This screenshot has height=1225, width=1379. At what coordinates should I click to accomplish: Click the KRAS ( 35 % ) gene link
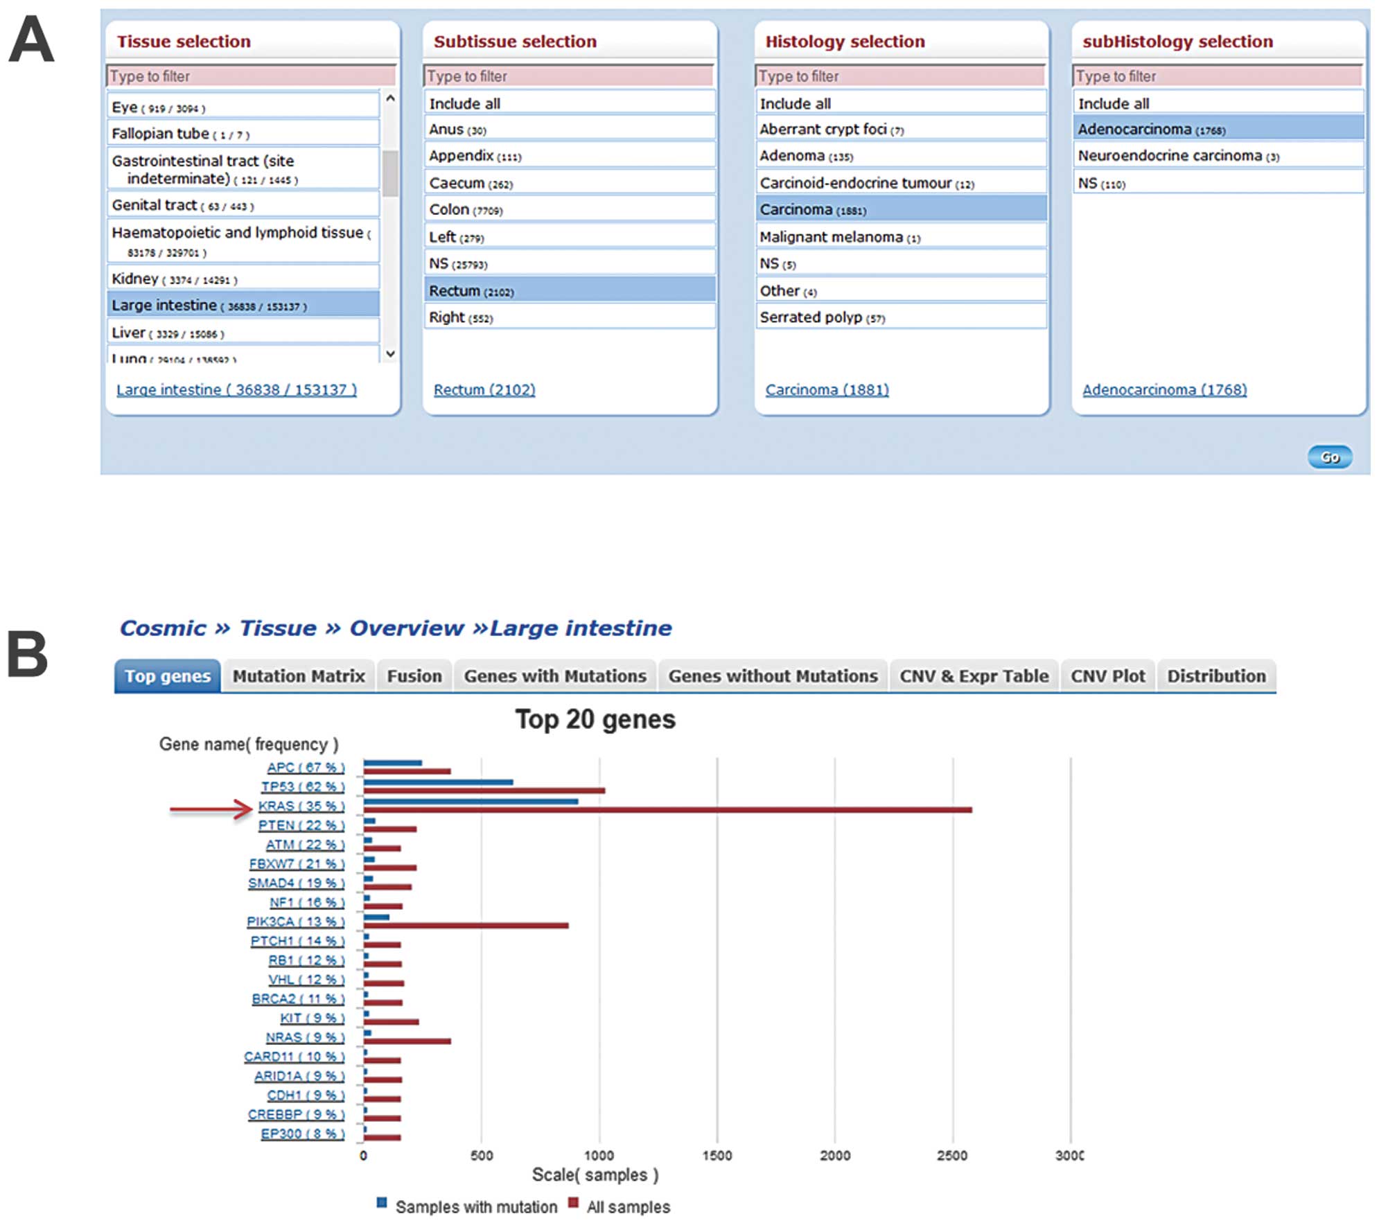pyautogui.click(x=301, y=806)
